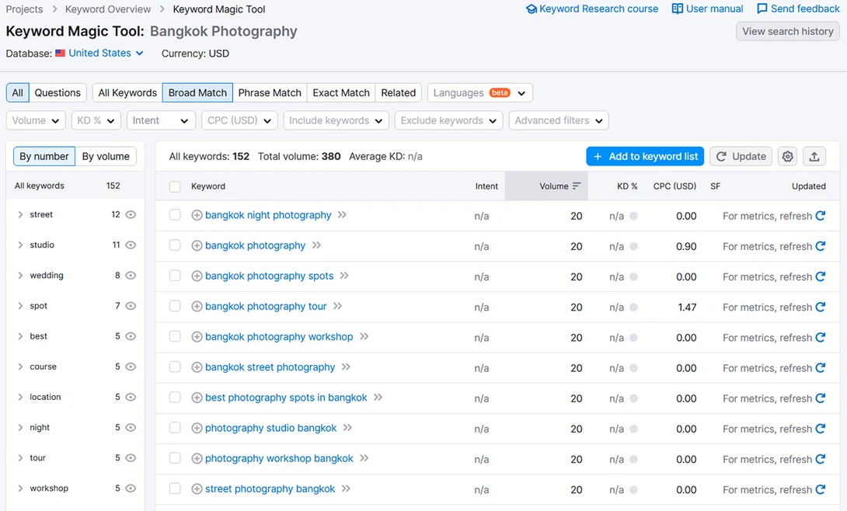The width and height of the screenshot is (847, 511).
Task: Check the bangkok photography tour checkbox
Action: (x=175, y=306)
